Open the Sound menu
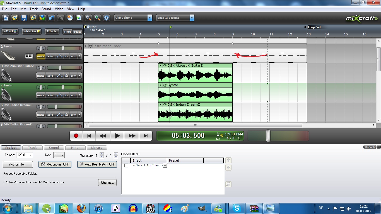The image size is (381, 214). pyautogui.click(x=46, y=9)
